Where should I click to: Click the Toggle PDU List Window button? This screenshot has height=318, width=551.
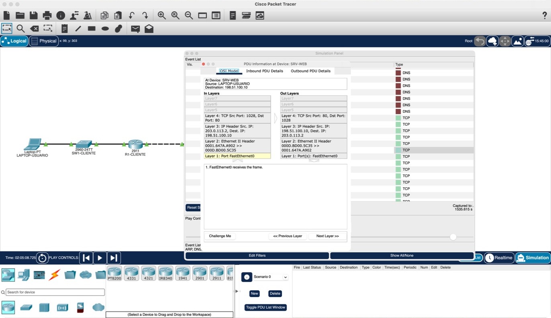coord(265,308)
